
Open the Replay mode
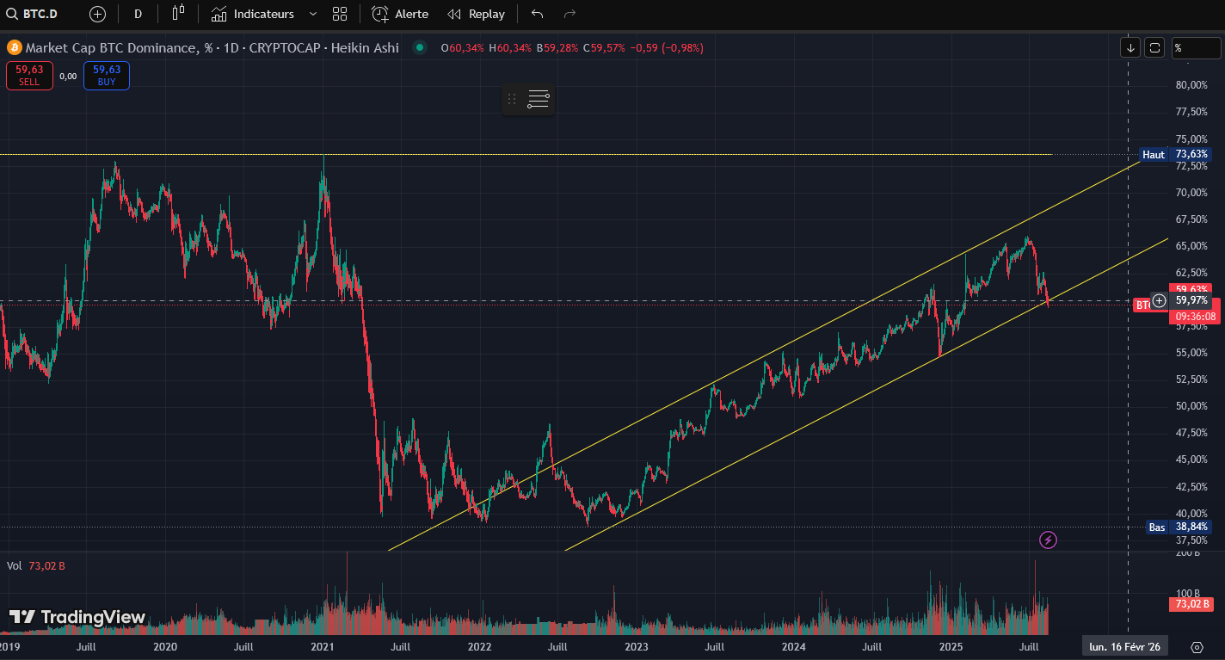pos(477,14)
